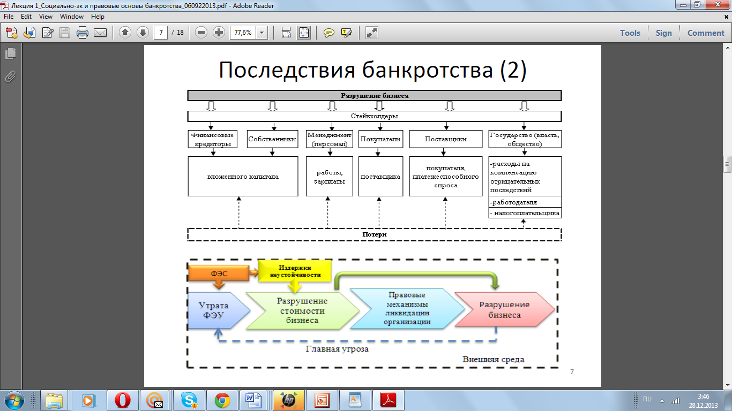Open the Page Thumbnails side panel
The height and width of the screenshot is (411, 732).
pos(10,54)
